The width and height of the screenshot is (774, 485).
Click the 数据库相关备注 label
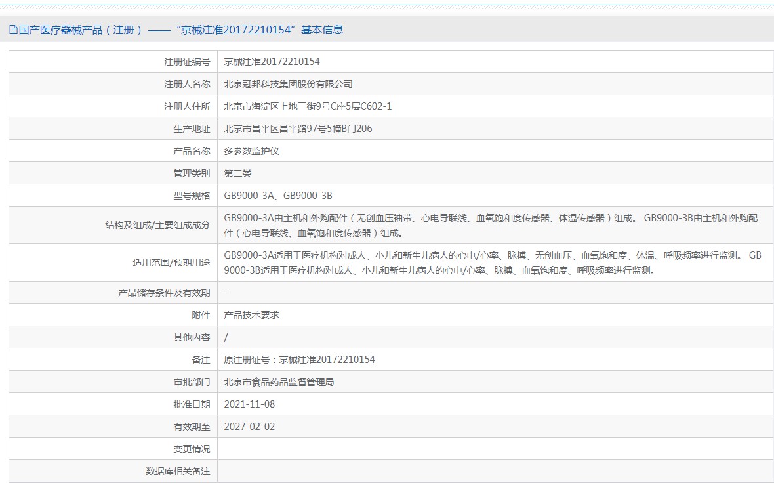[178, 472]
